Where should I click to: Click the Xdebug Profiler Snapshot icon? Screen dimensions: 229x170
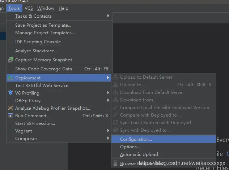pos(11,108)
